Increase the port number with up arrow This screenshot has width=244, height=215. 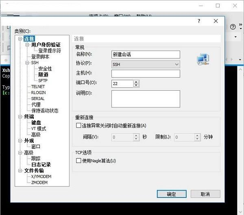click(x=136, y=82)
